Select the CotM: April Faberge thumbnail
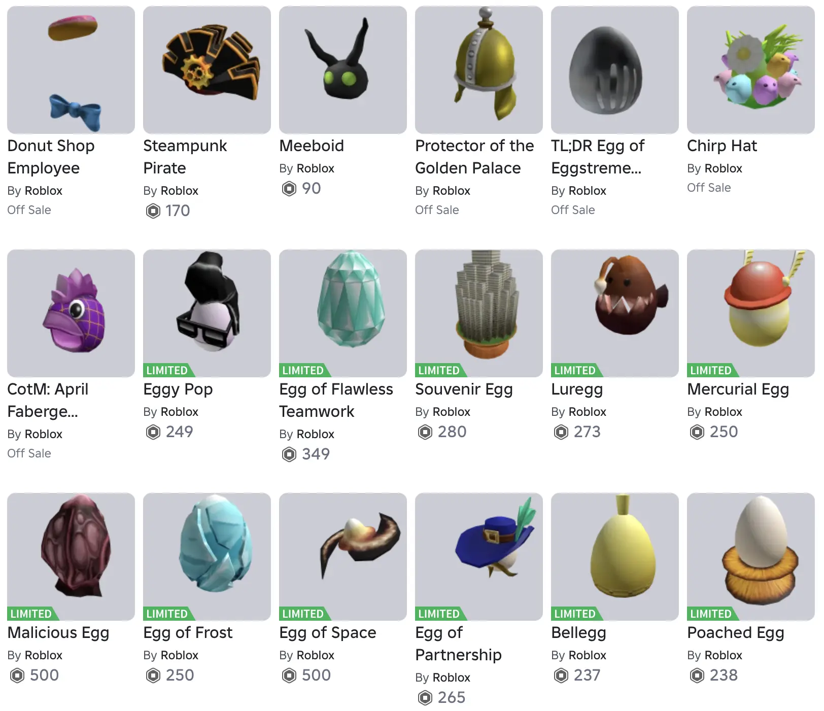The width and height of the screenshot is (824, 711). 71,313
